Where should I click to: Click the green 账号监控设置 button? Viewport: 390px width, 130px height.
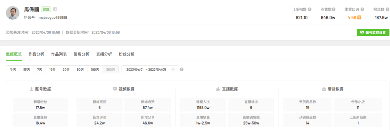pos(373,32)
